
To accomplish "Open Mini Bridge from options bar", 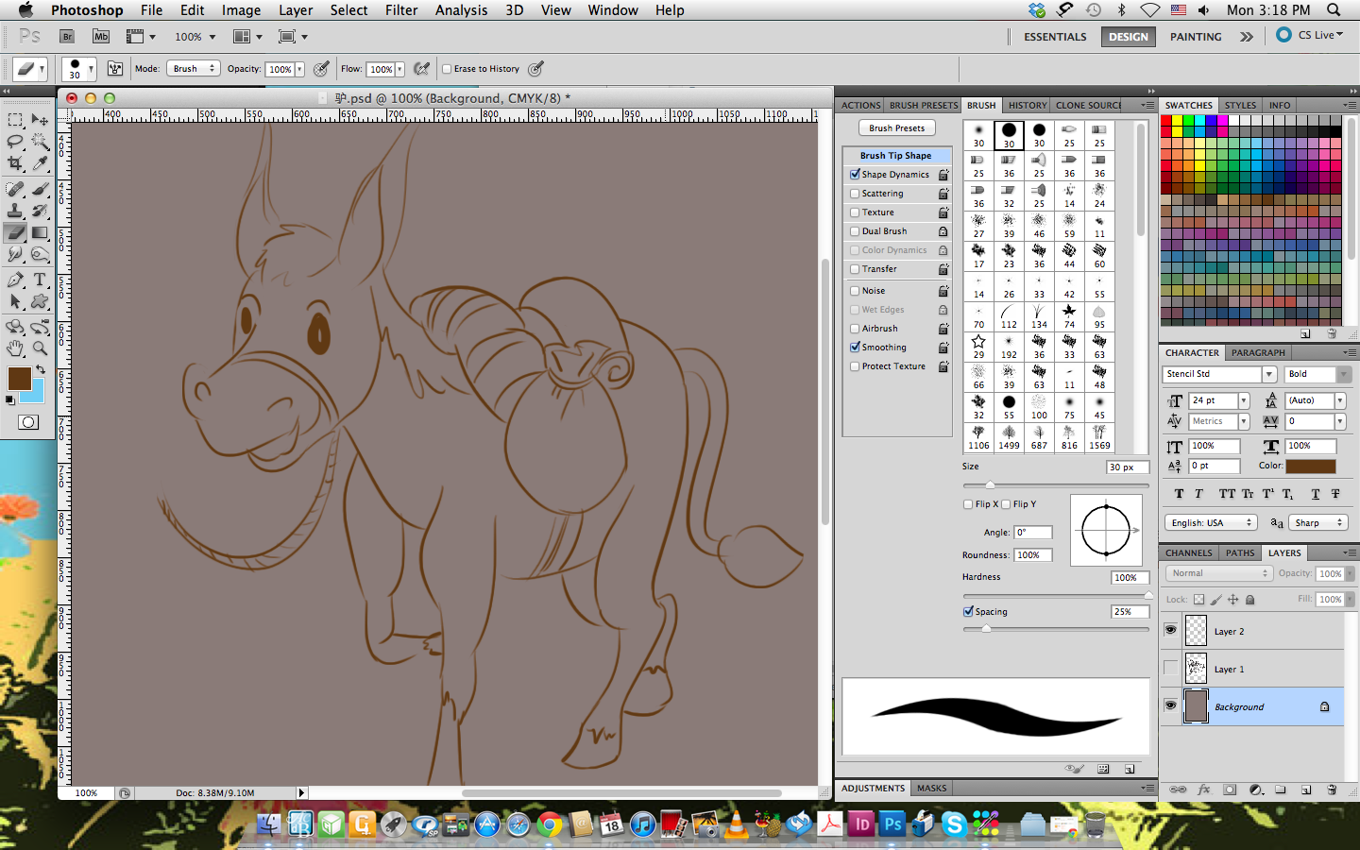I will (101, 36).
